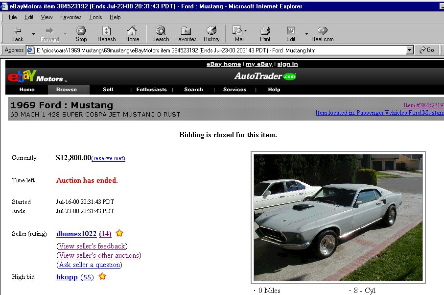Click the page icon in address bar
444x295 pixels.
click(x=30, y=50)
